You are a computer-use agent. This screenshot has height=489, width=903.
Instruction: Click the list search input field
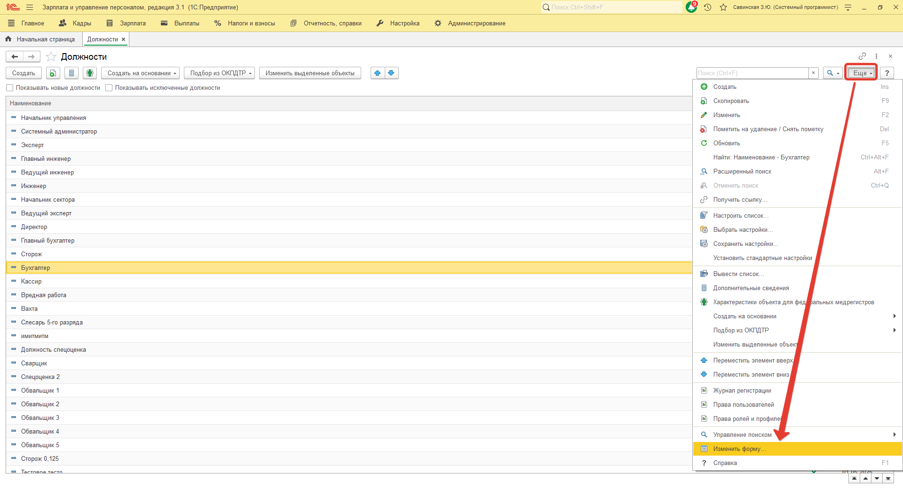(x=752, y=73)
